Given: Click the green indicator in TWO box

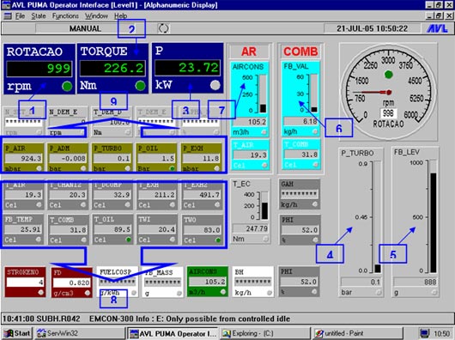Looking at the screenshot, I should tap(218, 240).
